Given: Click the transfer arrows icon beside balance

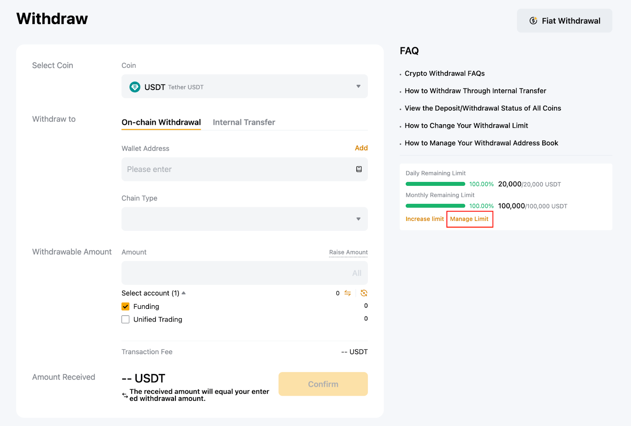Looking at the screenshot, I should 347,293.
